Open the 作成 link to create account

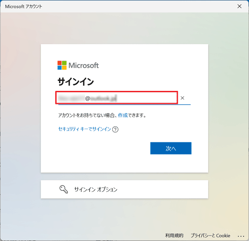click(123, 115)
